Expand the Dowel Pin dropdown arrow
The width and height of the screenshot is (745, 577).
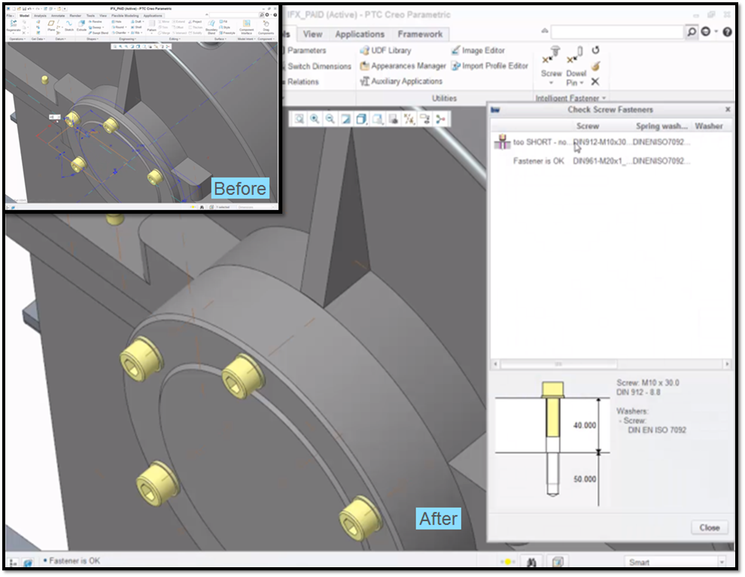click(582, 83)
